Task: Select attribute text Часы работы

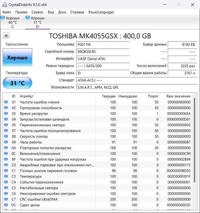Action: [x=31, y=142]
